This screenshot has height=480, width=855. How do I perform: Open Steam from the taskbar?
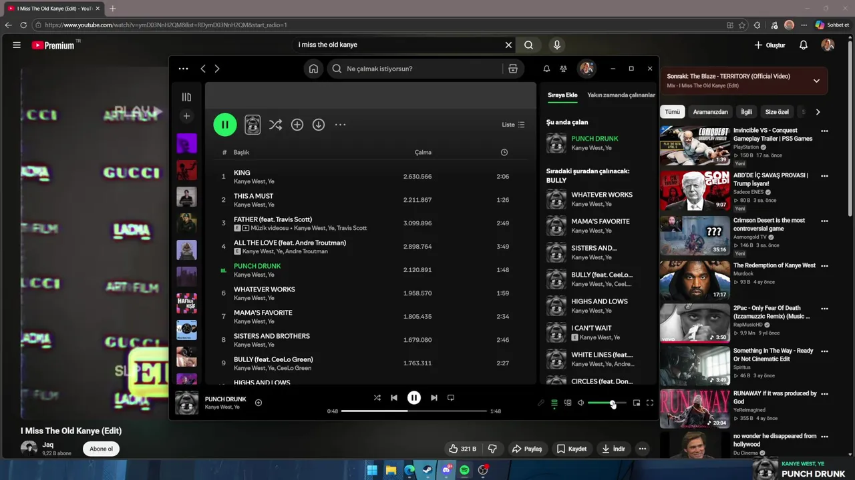coord(427,470)
